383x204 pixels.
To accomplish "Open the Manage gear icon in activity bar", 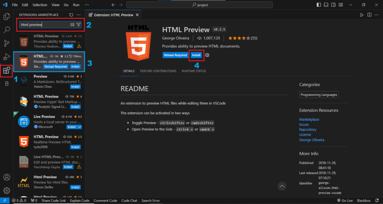I will [7, 191].
